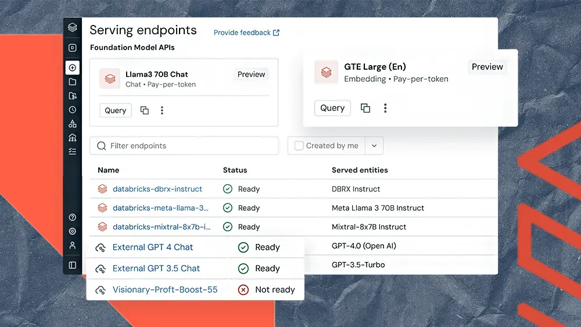Copy the GTE Large (En) endpoint
Image resolution: width=581 pixels, height=327 pixels.
365,108
